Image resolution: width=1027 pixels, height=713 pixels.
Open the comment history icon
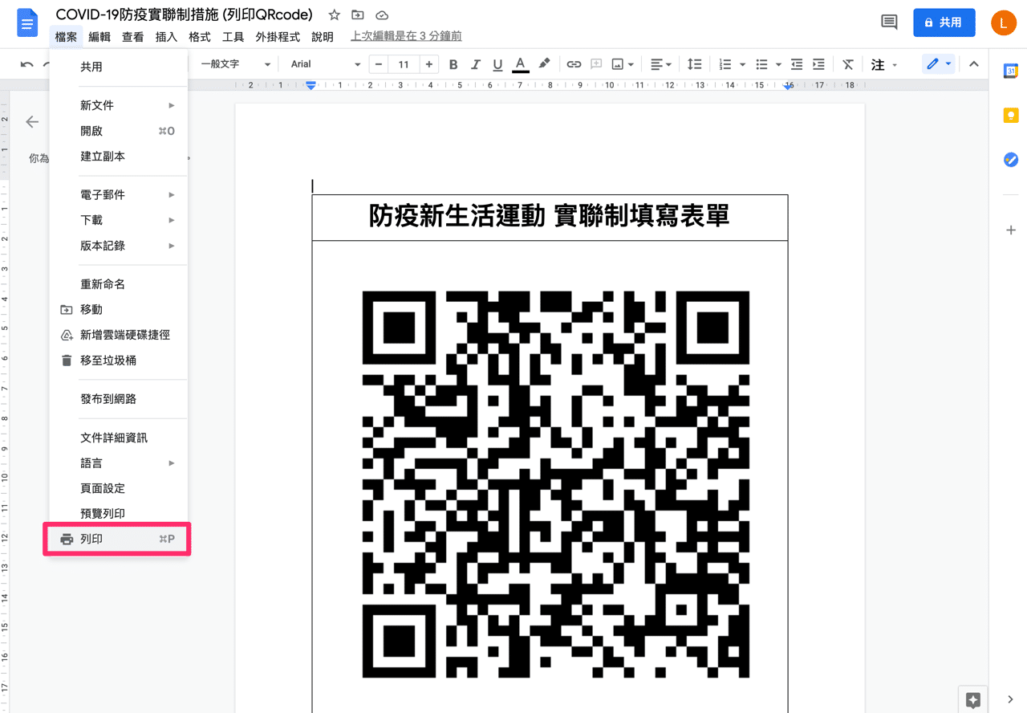(889, 22)
